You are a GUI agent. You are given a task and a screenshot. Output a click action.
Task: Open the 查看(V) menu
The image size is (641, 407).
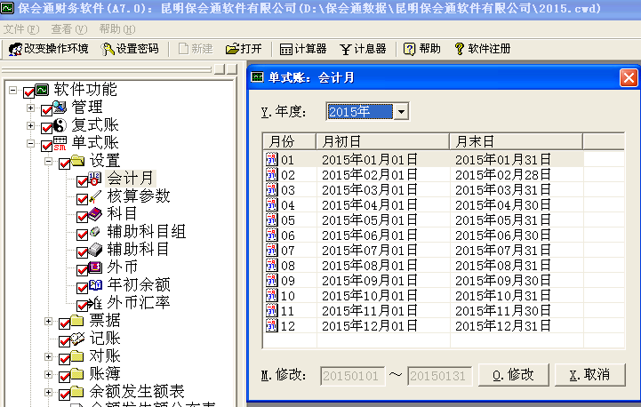(x=69, y=29)
